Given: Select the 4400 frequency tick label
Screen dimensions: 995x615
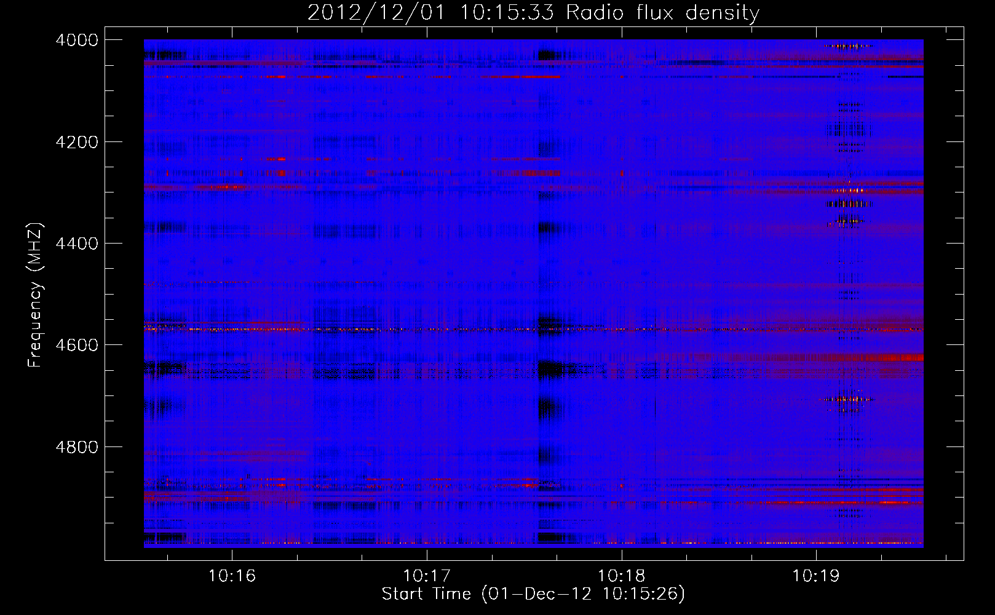Looking at the screenshot, I should tap(77, 244).
